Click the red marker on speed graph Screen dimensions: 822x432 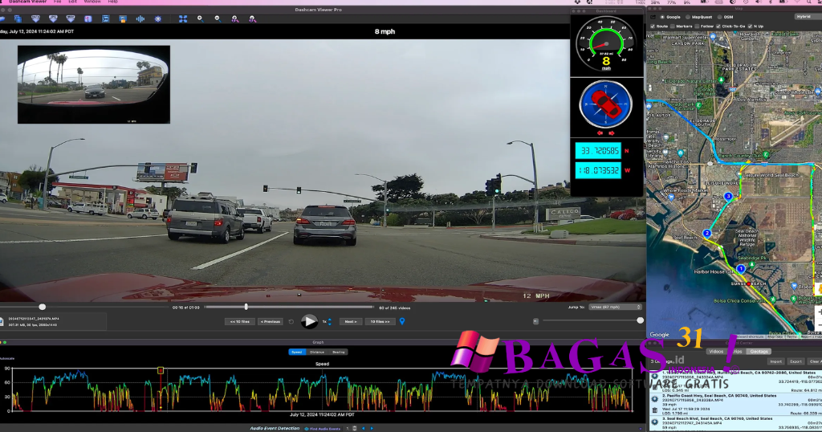(161, 370)
